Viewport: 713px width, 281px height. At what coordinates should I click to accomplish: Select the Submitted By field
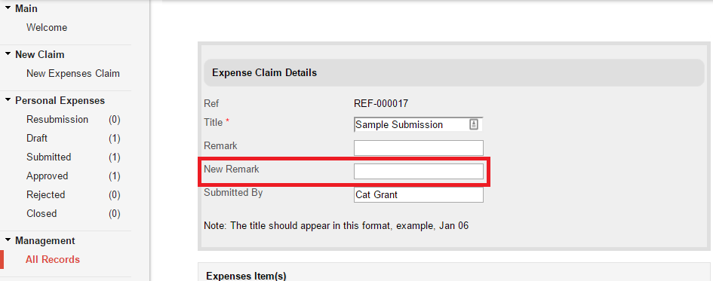pyautogui.click(x=418, y=195)
